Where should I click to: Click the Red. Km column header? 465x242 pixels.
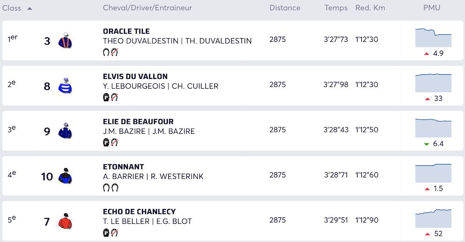(370, 8)
